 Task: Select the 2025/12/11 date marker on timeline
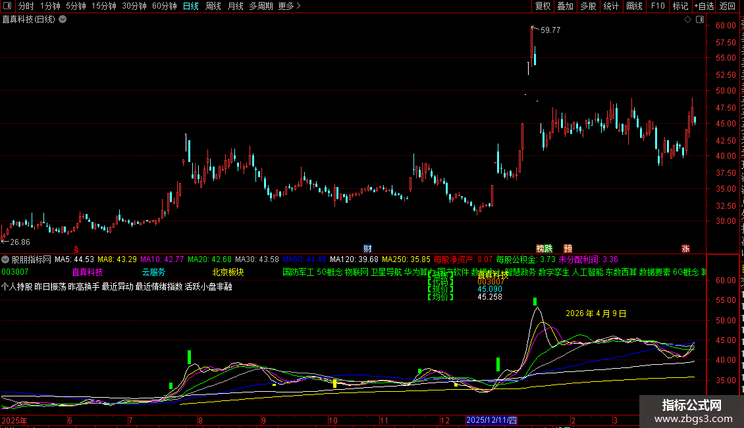(492, 420)
